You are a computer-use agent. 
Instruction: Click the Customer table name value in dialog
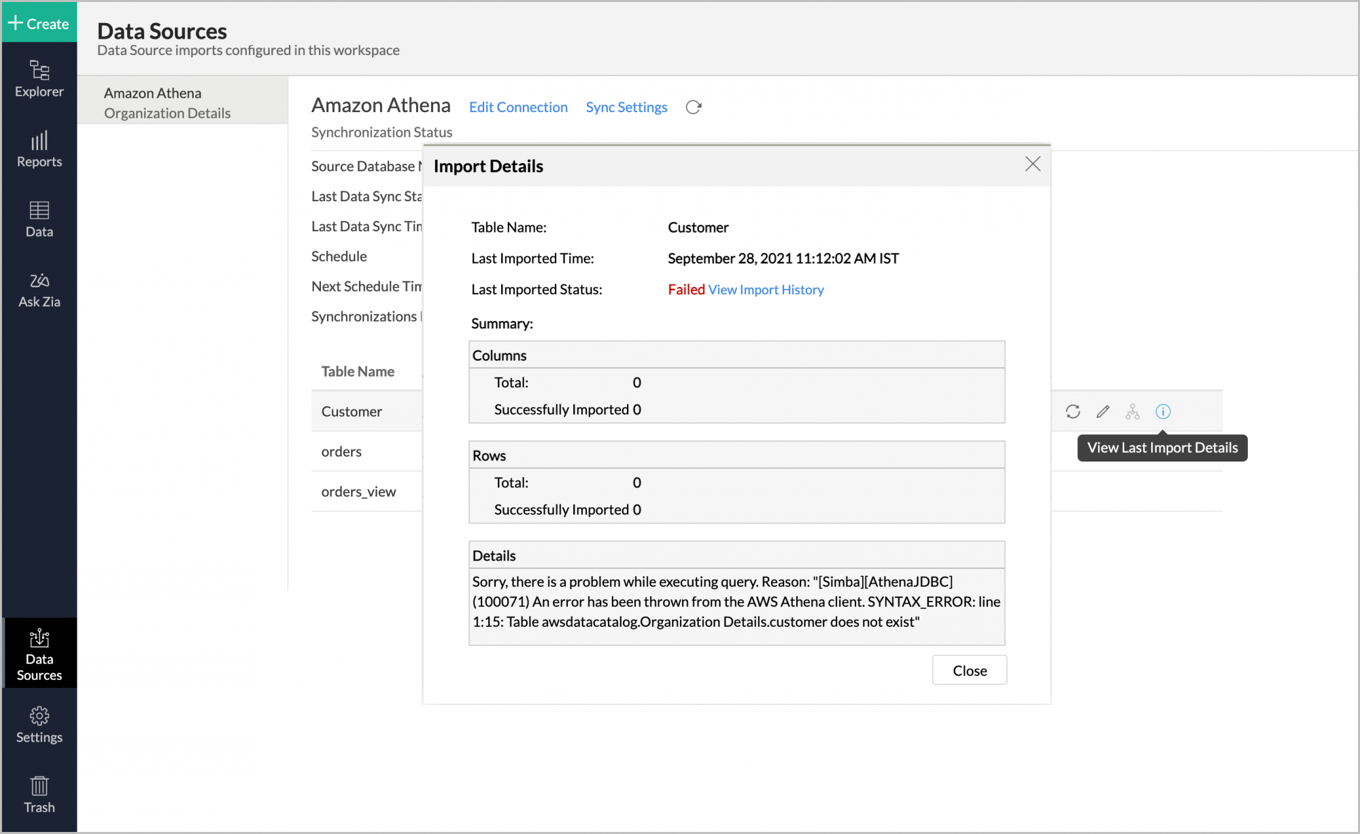pos(698,227)
